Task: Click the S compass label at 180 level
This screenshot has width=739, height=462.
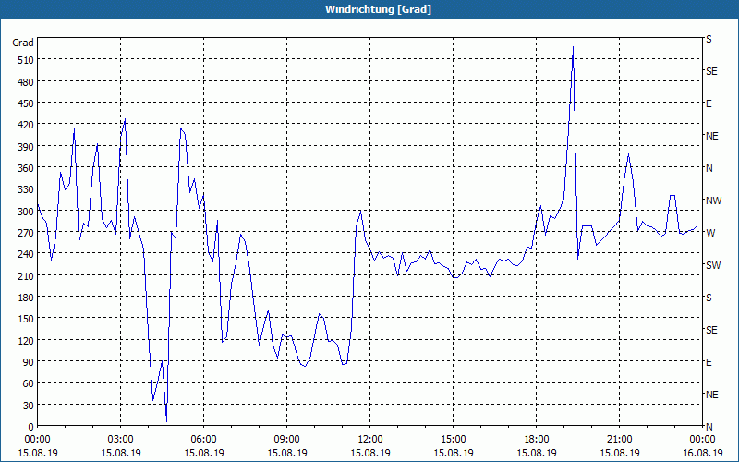Action: 709,298
